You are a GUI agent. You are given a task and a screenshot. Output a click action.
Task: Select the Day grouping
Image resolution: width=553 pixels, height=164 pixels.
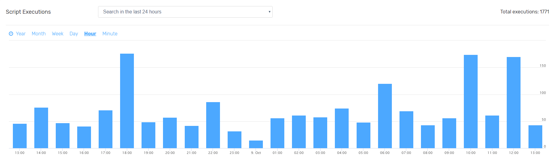pos(74,34)
